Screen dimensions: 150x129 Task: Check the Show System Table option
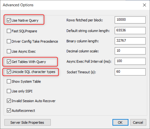pyautogui.click(x=9, y=81)
